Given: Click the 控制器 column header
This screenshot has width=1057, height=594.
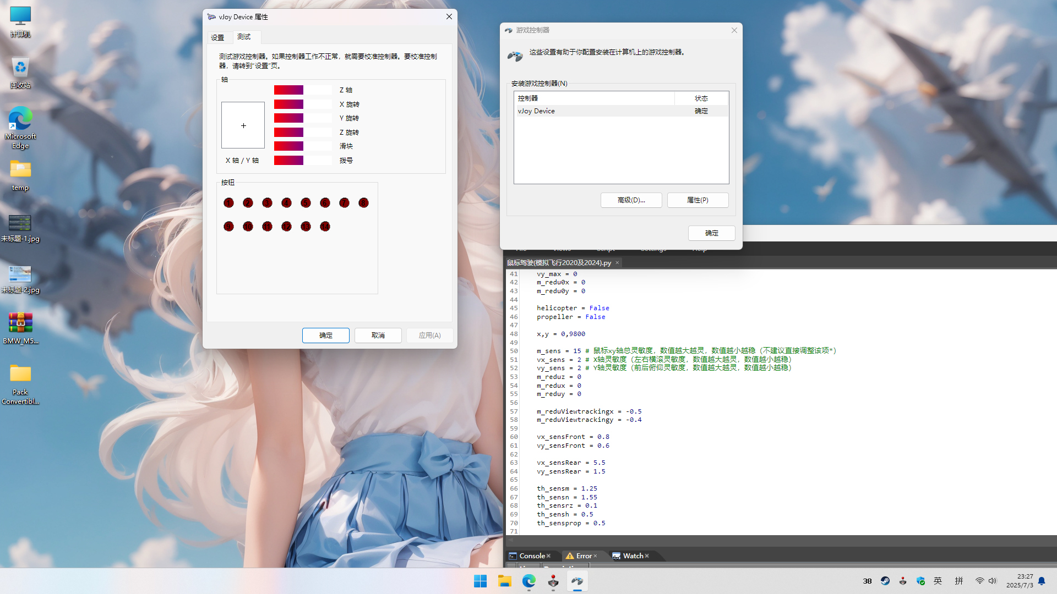Looking at the screenshot, I should pyautogui.click(x=595, y=98).
